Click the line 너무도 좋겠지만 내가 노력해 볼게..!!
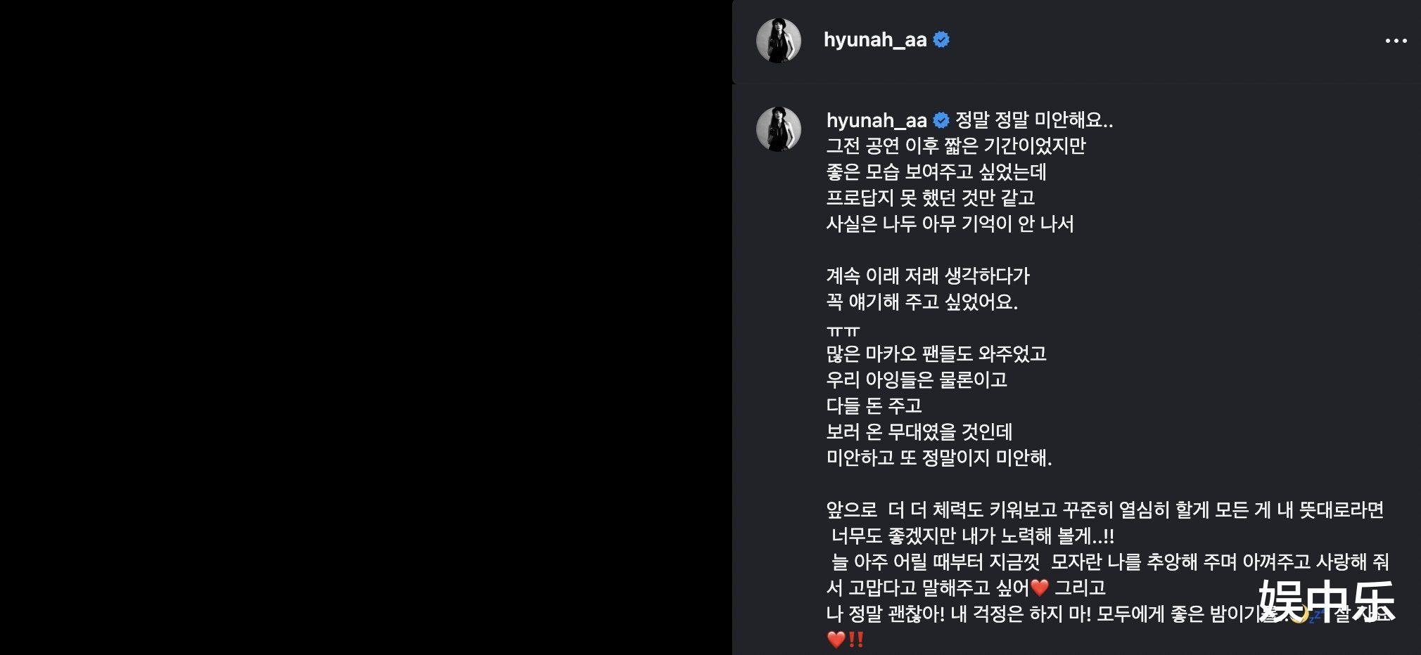Screen dimensions: 1421x655 point(973,536)
